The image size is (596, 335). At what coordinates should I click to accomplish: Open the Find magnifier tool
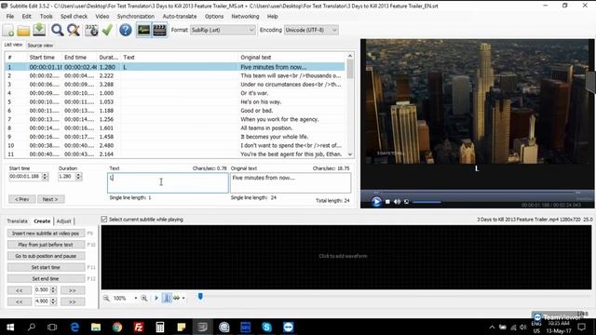[58, 30]
